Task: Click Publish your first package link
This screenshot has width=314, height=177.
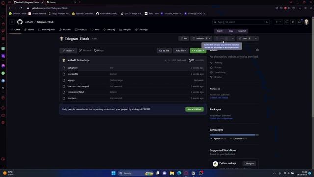Action: (221, 118)
